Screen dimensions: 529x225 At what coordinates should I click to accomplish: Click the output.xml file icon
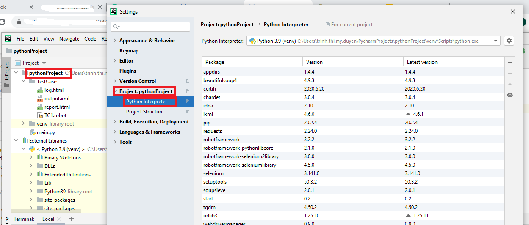pos(40,99)
